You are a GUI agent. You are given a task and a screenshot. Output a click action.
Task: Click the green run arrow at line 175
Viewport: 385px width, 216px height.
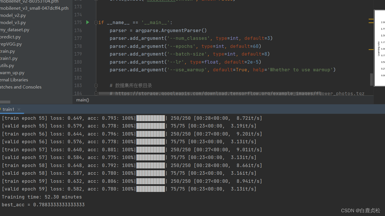coord(88,22)
